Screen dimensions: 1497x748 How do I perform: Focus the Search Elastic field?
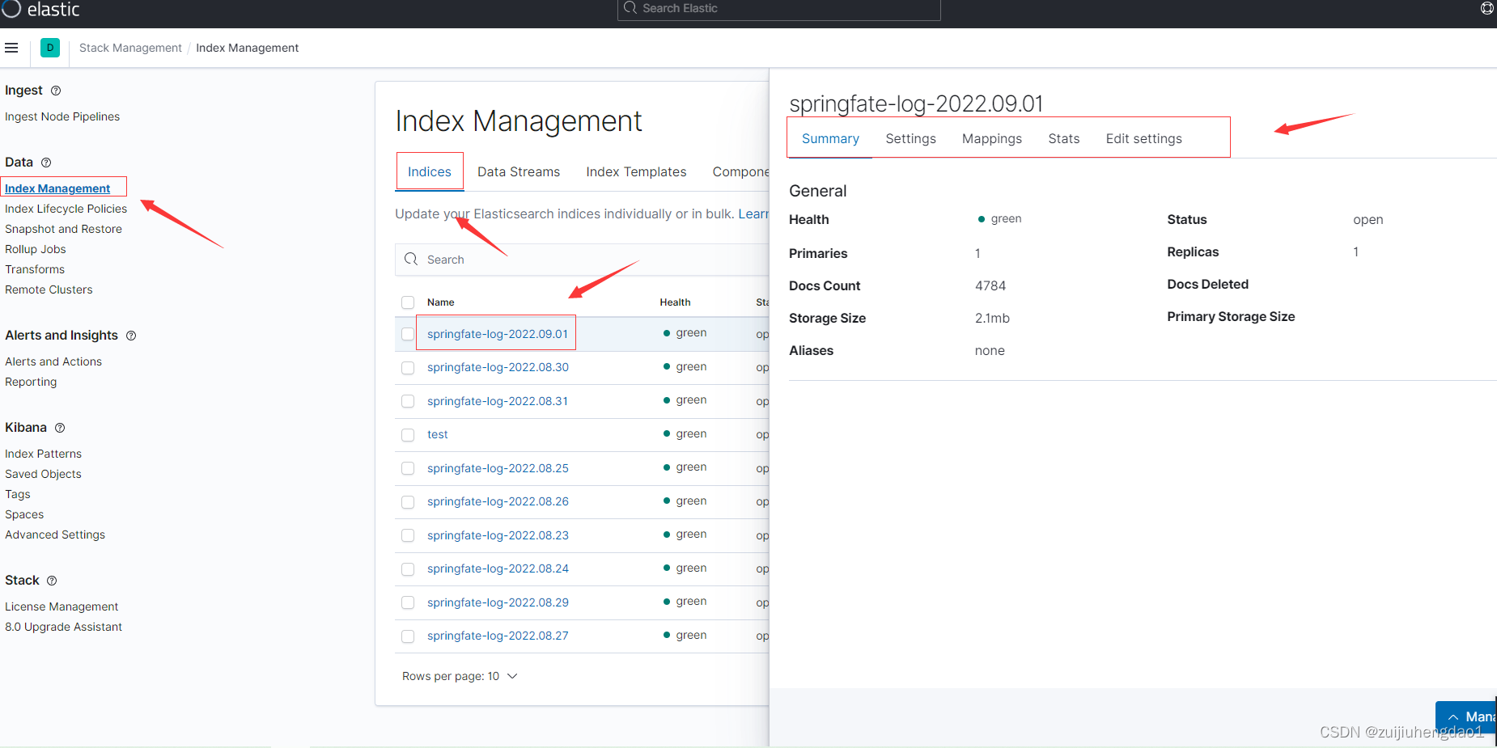(x=779, y=9)
